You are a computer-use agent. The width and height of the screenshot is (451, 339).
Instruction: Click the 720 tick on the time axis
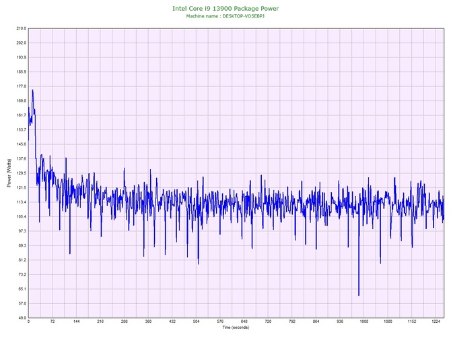268,321
